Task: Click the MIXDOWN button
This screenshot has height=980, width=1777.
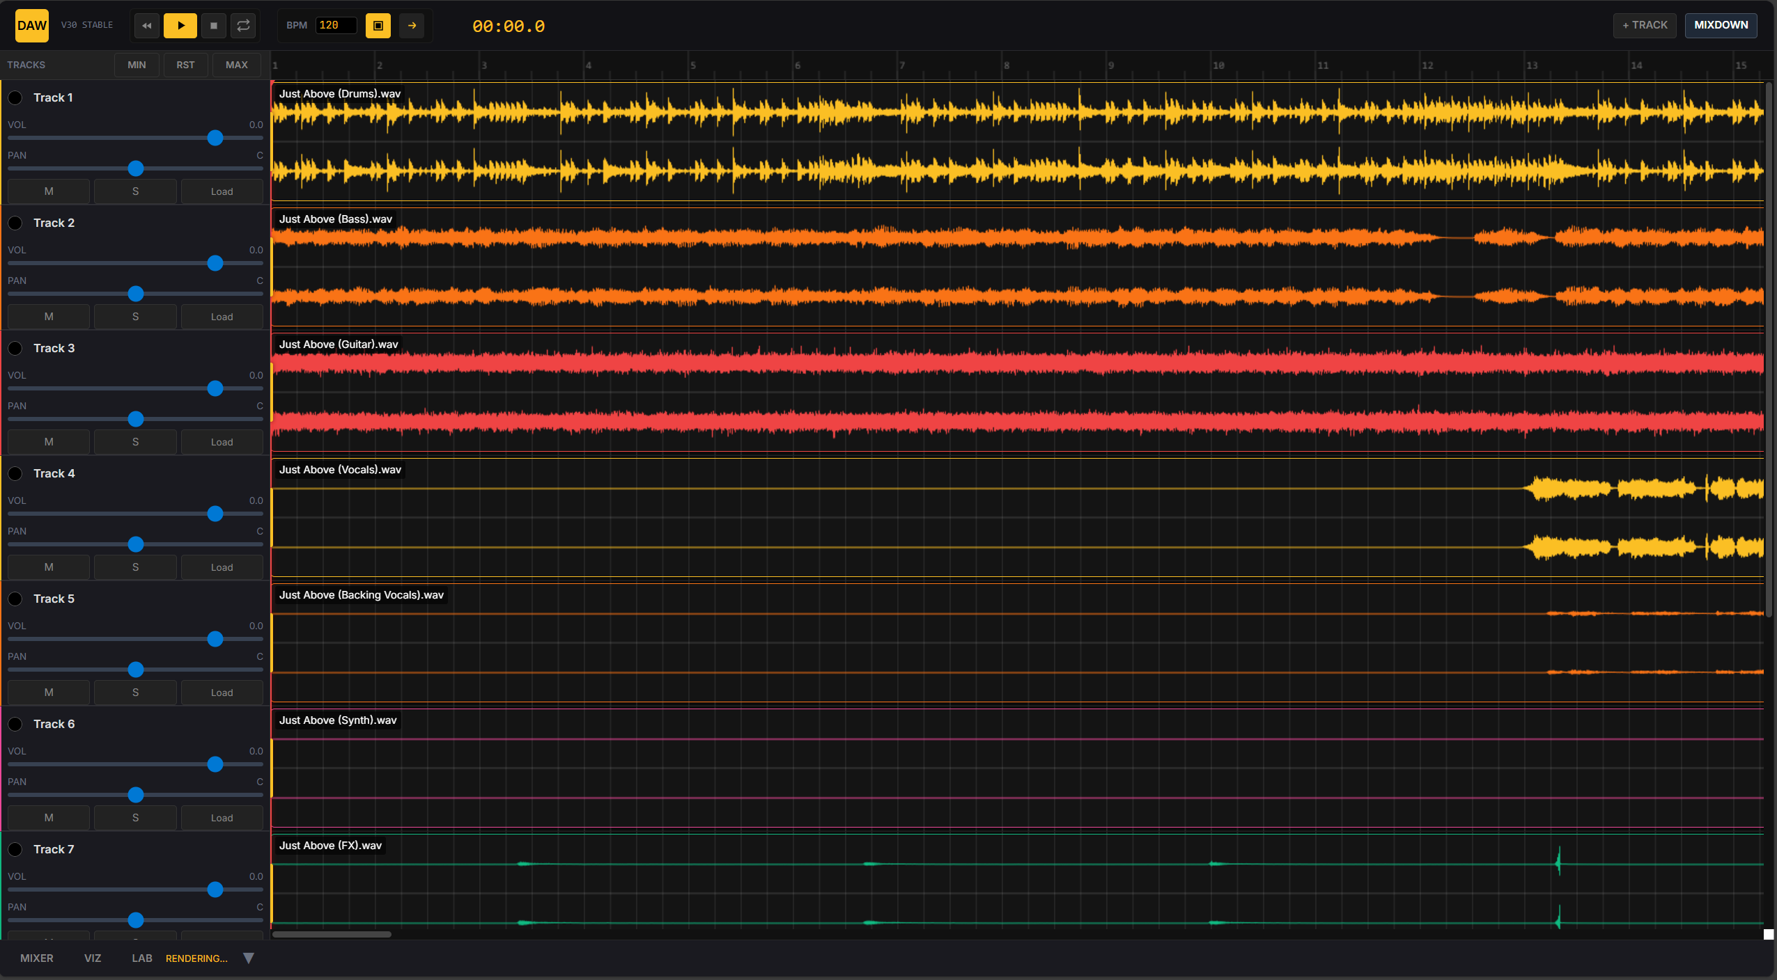Action: coord(1721,25)
